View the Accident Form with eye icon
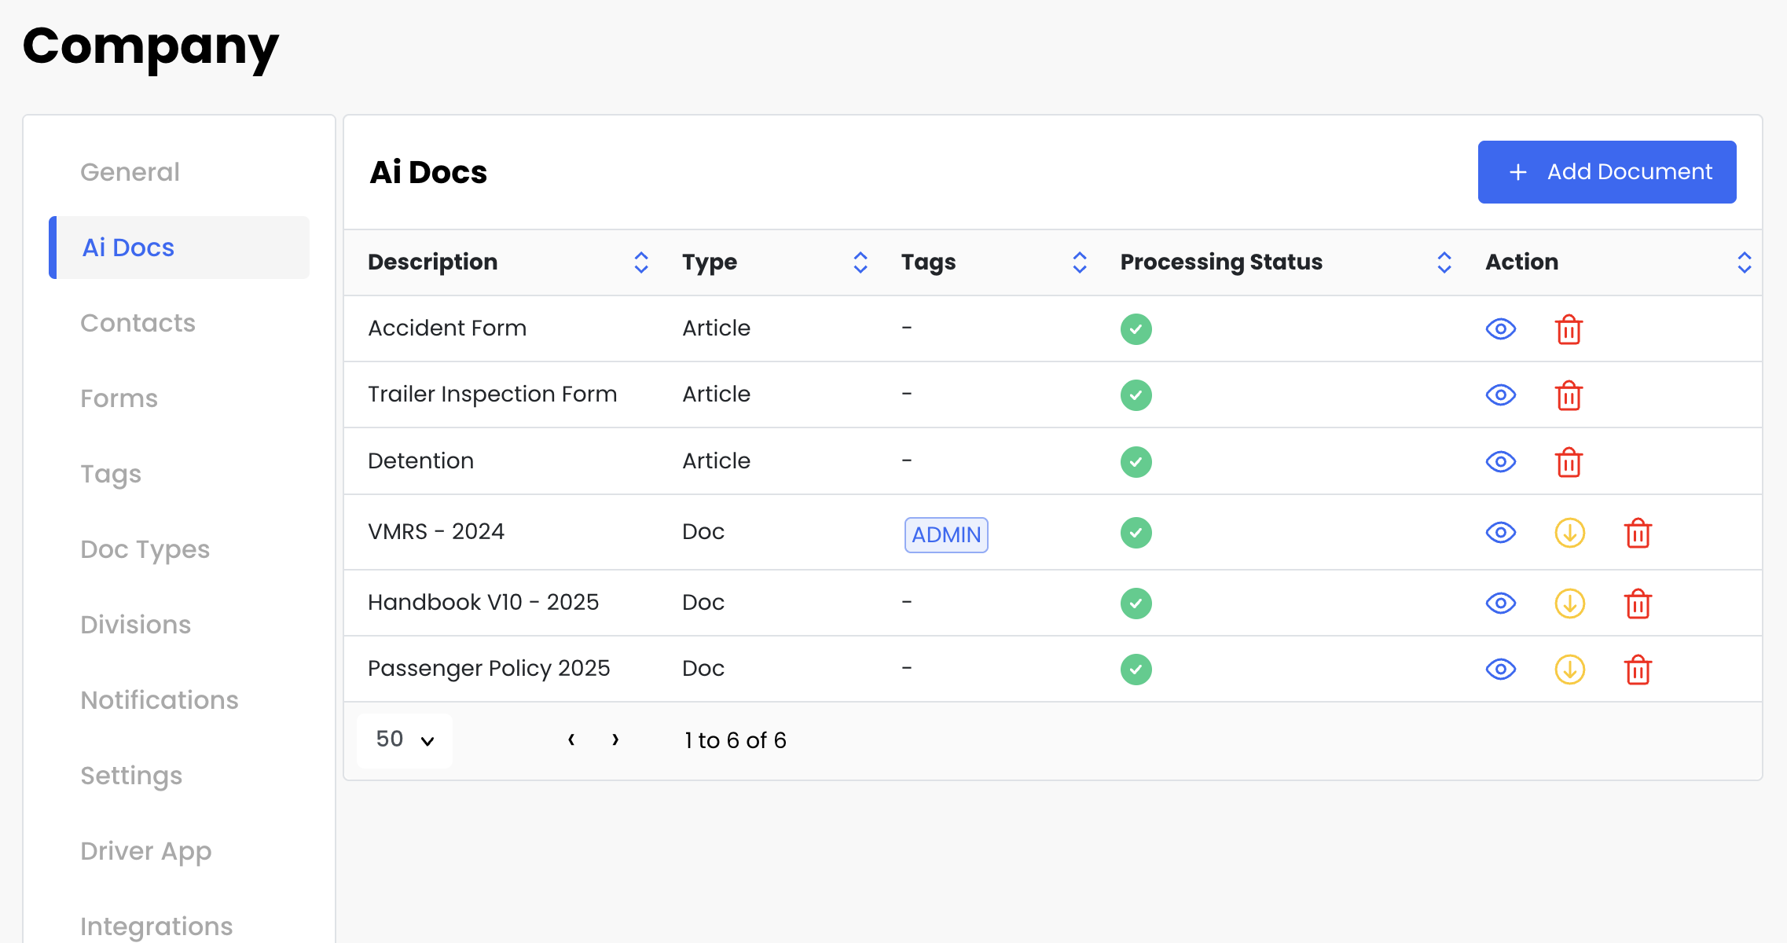 [1500, 329]
